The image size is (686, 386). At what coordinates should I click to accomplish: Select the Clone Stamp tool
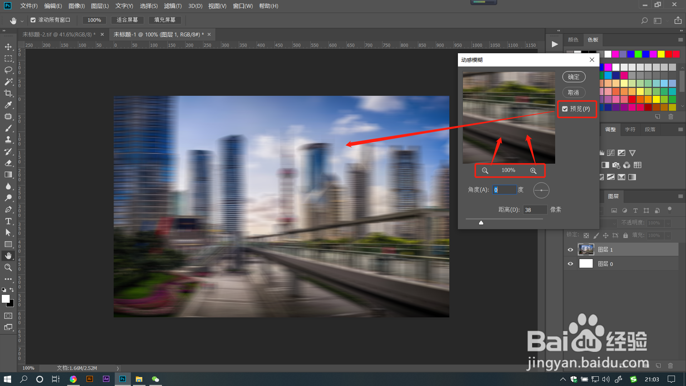[x=8, y=140]
